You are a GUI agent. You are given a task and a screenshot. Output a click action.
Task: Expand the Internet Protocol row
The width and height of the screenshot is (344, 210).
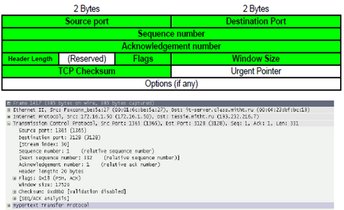9,116
